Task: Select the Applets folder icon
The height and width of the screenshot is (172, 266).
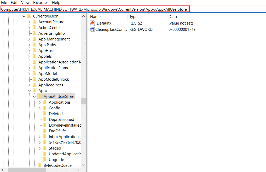Action: (34, 56)
